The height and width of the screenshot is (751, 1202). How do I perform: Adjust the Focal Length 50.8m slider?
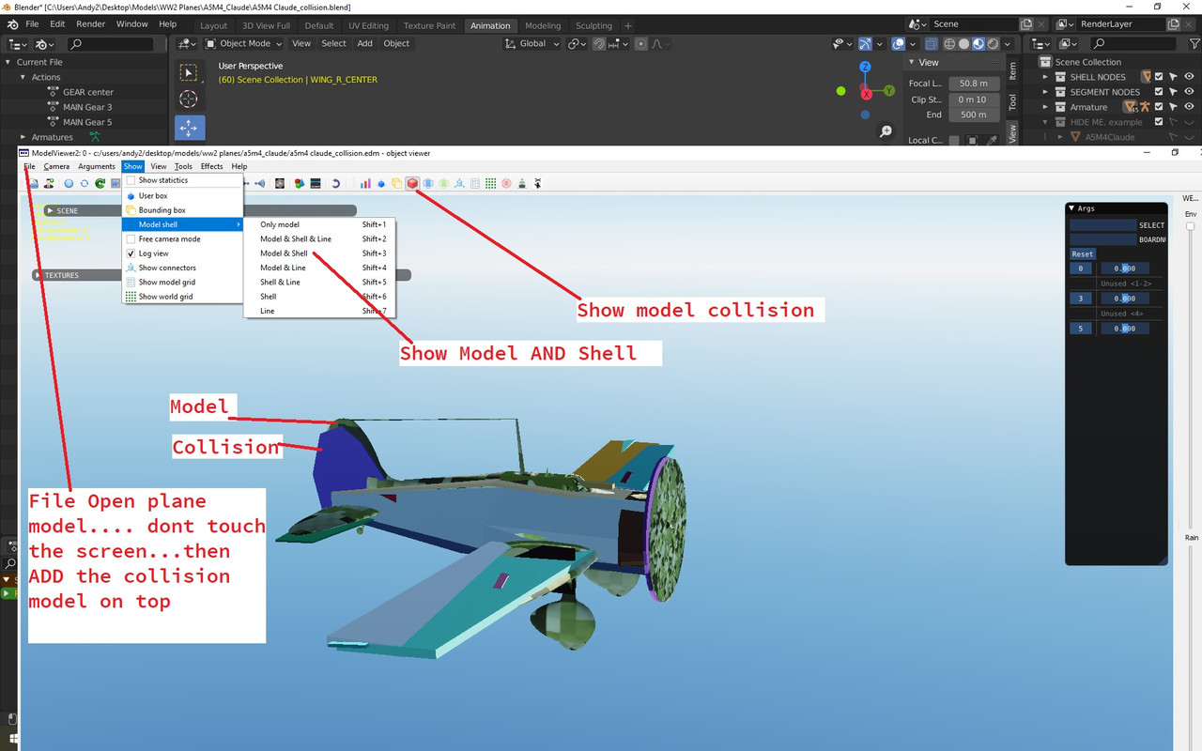point(974,83)
